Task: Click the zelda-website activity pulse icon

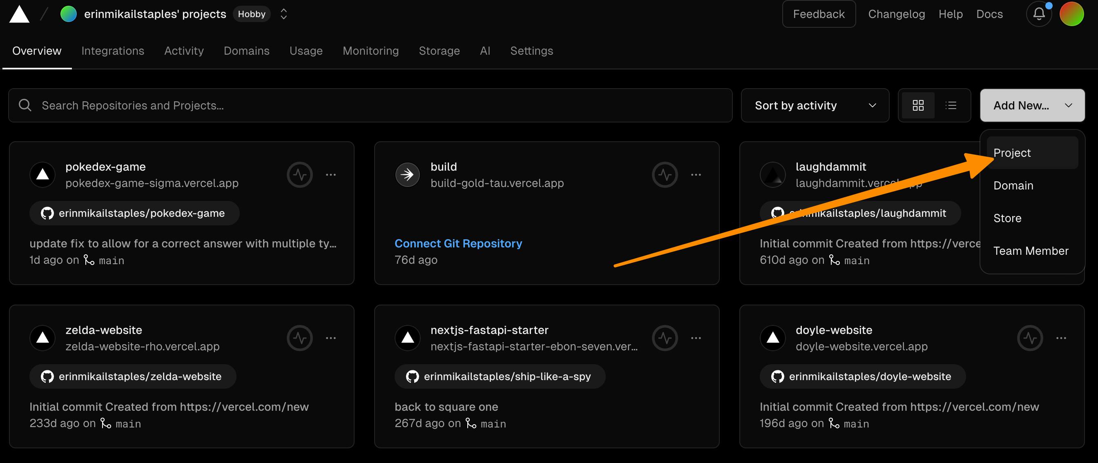Action: click(x=300, y=338)
